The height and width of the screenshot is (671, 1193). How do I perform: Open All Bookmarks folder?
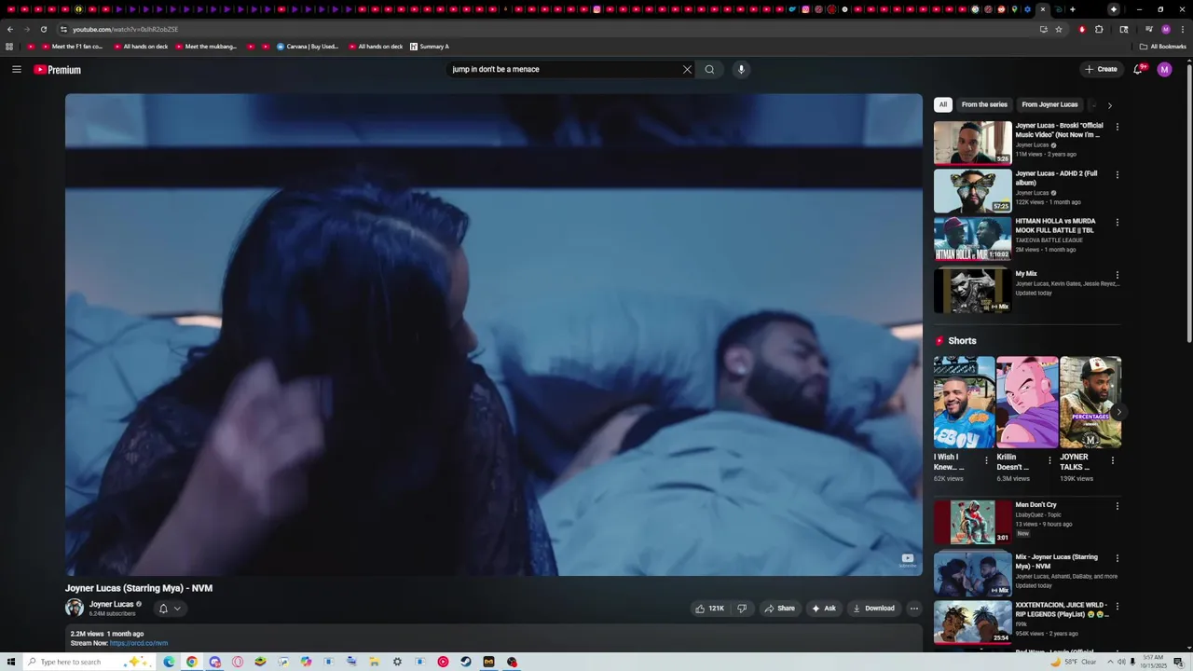coord(1162,47)
